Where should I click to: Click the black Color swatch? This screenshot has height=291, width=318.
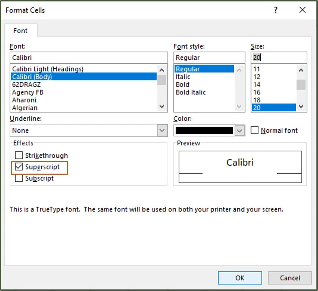[204, 130]
